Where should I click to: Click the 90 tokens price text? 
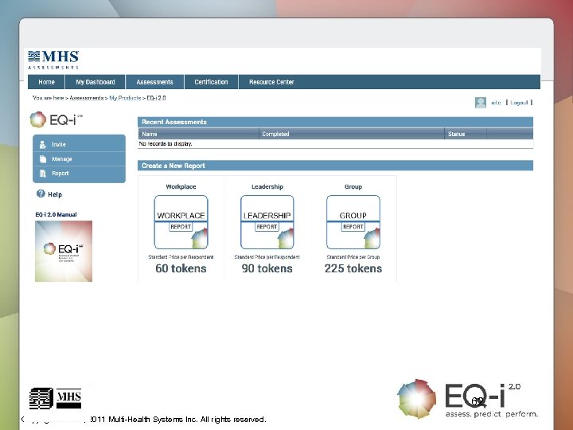tap(267, 268)
